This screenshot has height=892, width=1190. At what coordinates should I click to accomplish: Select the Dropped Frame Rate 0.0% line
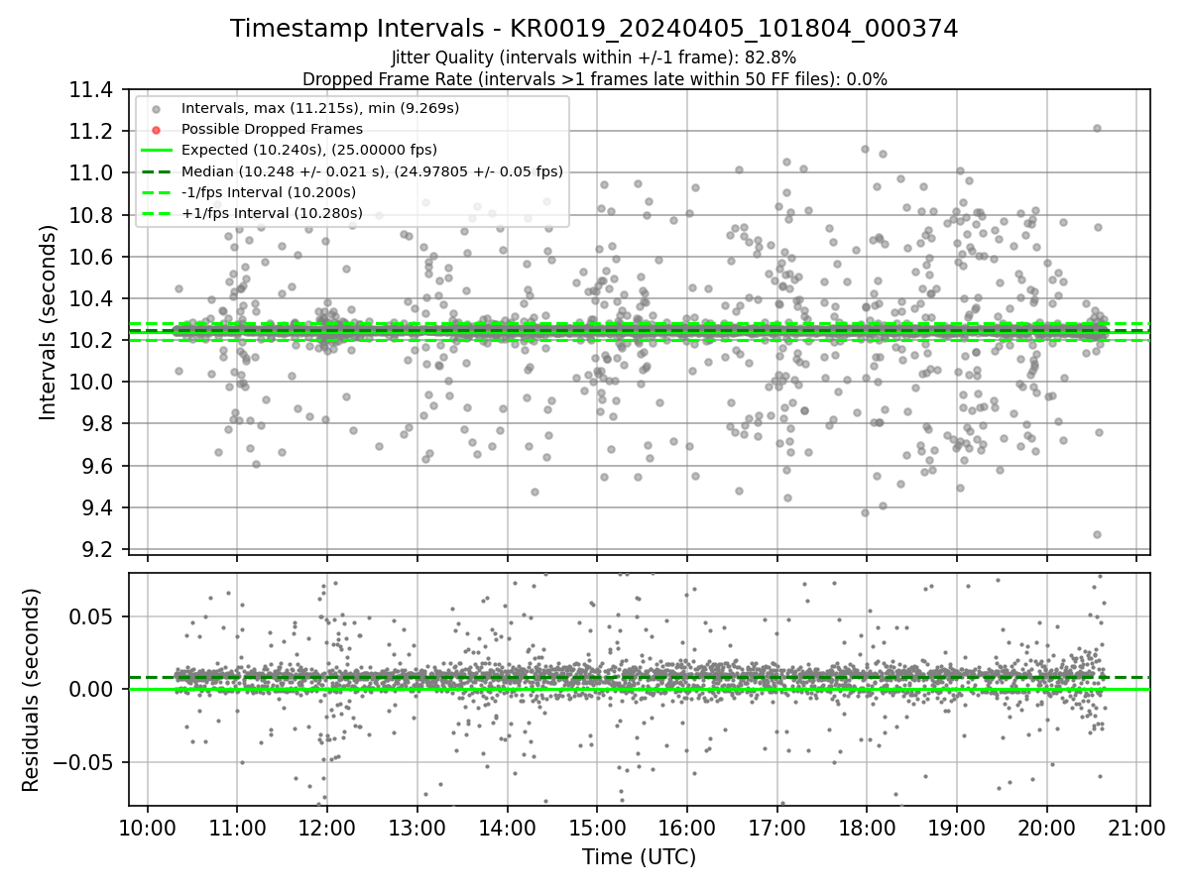(594, 79)
